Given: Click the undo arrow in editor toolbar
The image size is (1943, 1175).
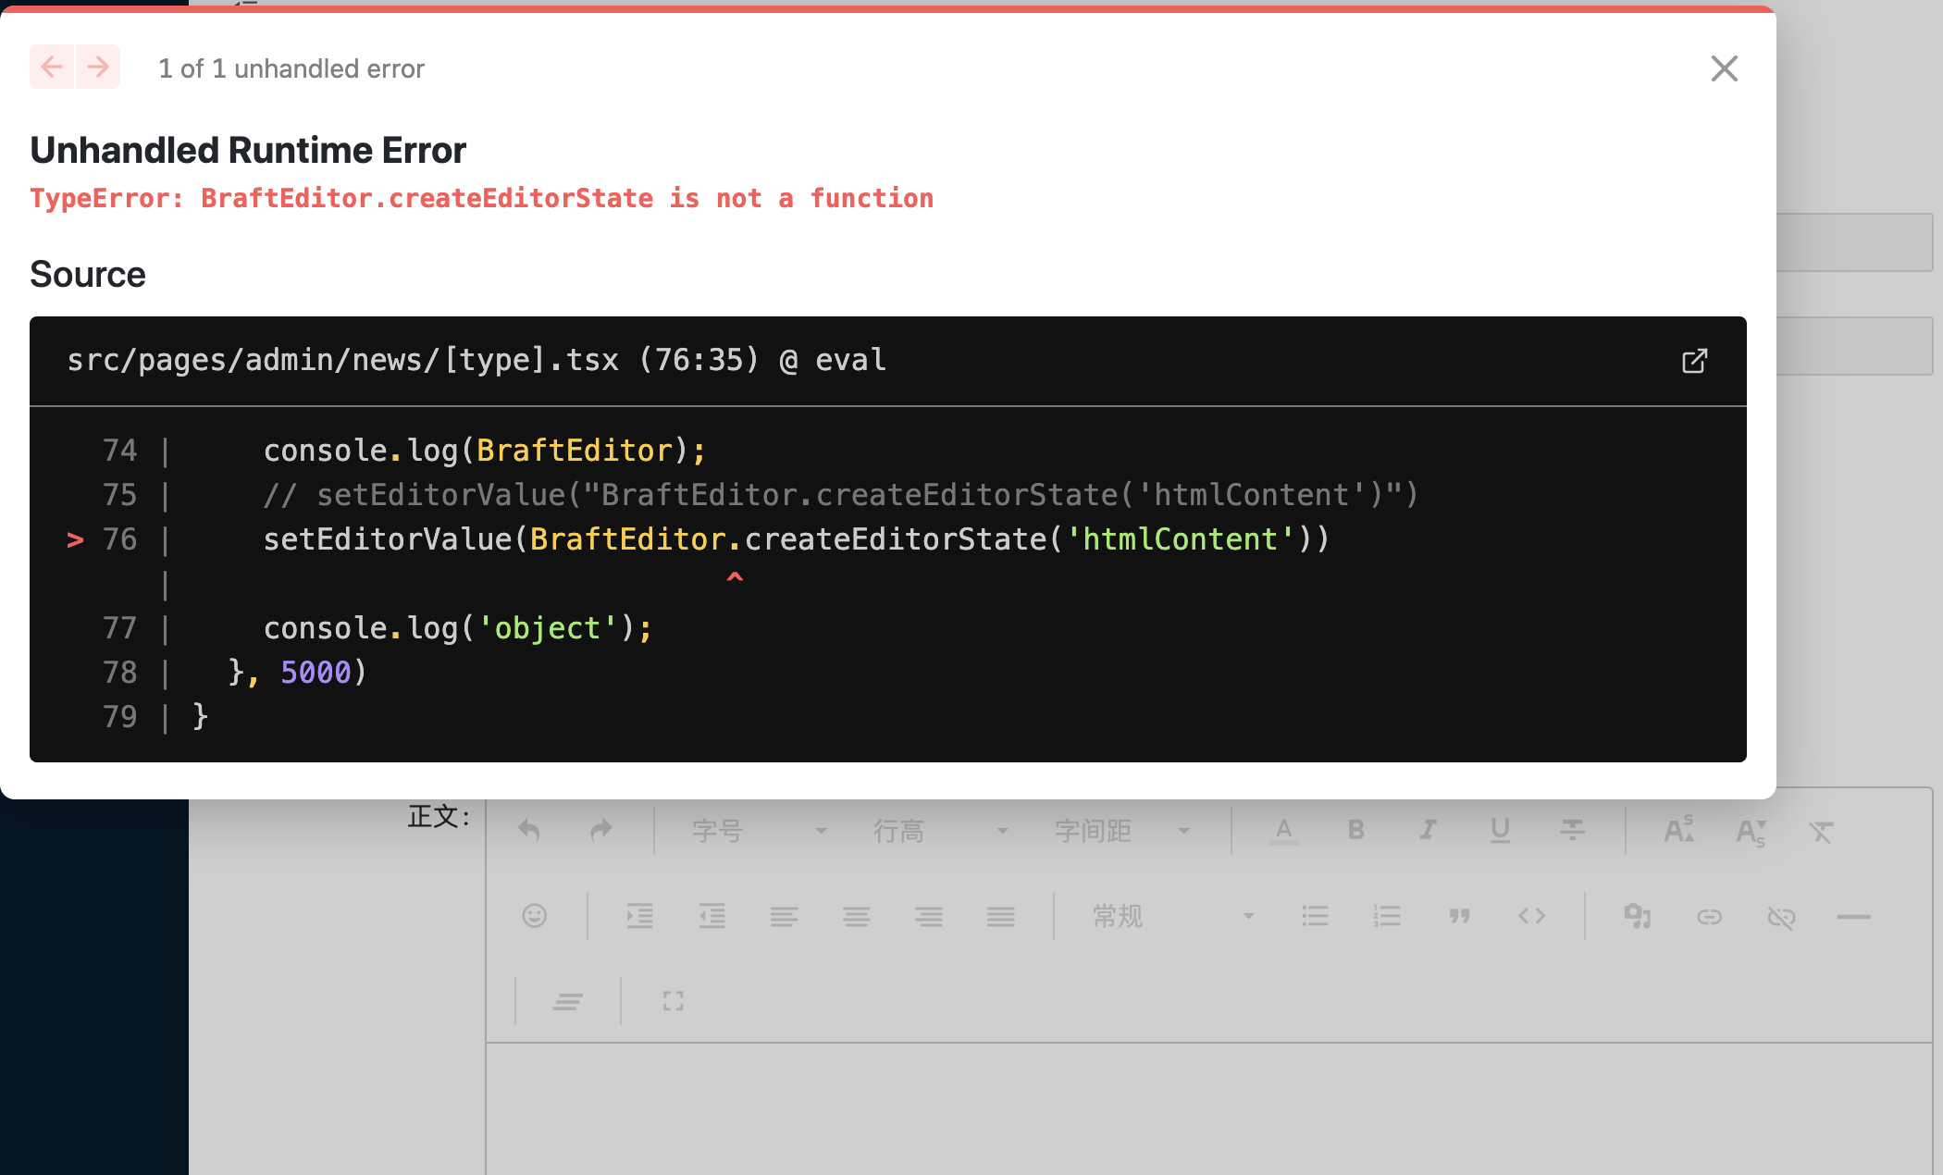Looking at the screenshot, I should click(529, 830).
